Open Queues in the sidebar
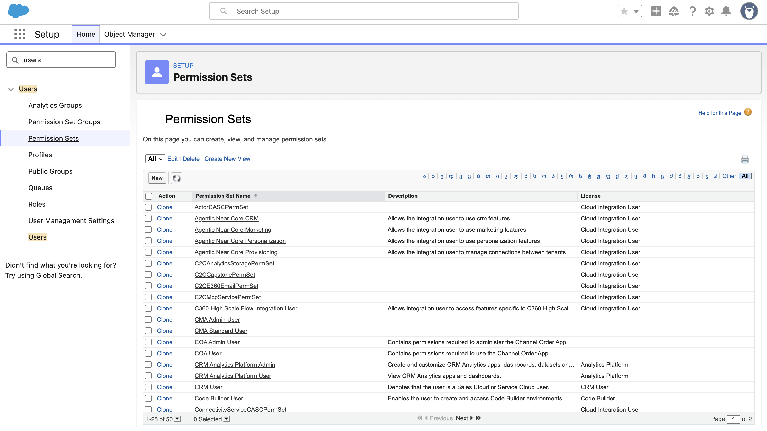This screenshot has width=767, height=431. pyautogui.click(x=40, y=188)
